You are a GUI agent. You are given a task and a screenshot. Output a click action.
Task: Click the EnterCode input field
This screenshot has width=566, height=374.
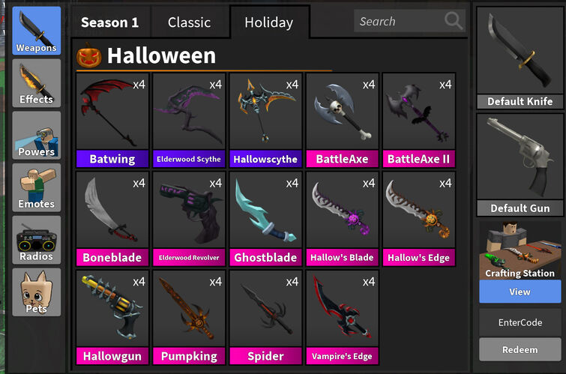tap(520, 322)
